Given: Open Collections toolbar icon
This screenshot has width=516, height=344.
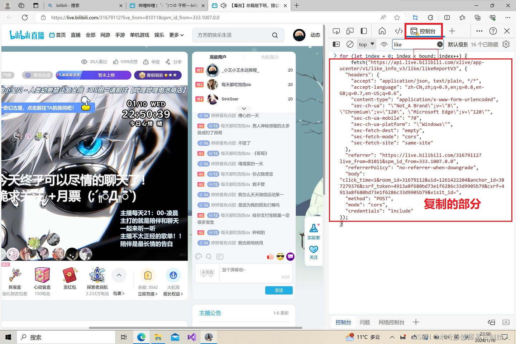Looking at the screenshot, I should 477,18.
